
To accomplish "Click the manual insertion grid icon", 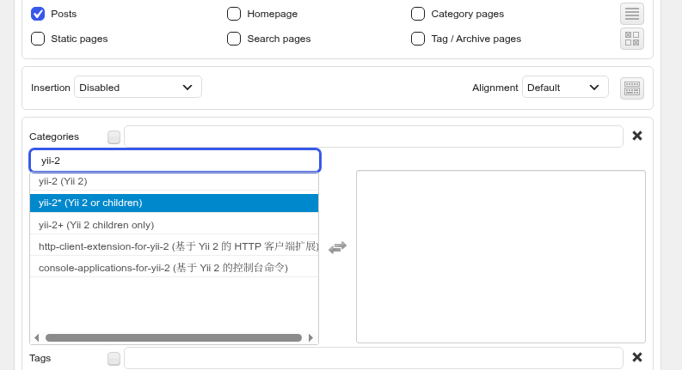I will pos(631,39).
